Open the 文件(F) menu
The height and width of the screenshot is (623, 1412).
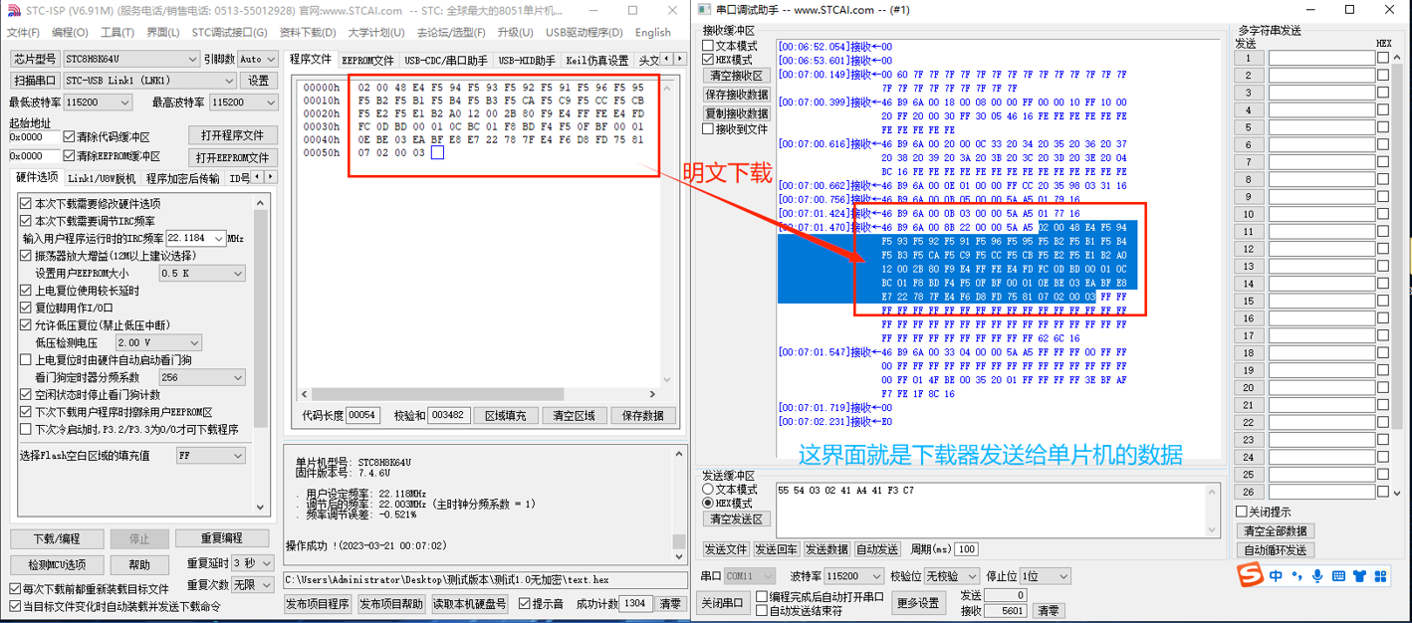pos(23,33)
